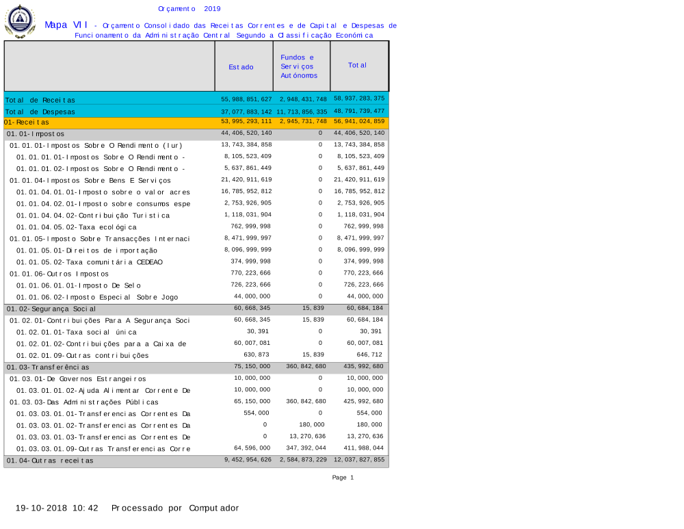Click the Estado value 55,988,851,627
Screen dimensions: 684x529
[246, 99]
